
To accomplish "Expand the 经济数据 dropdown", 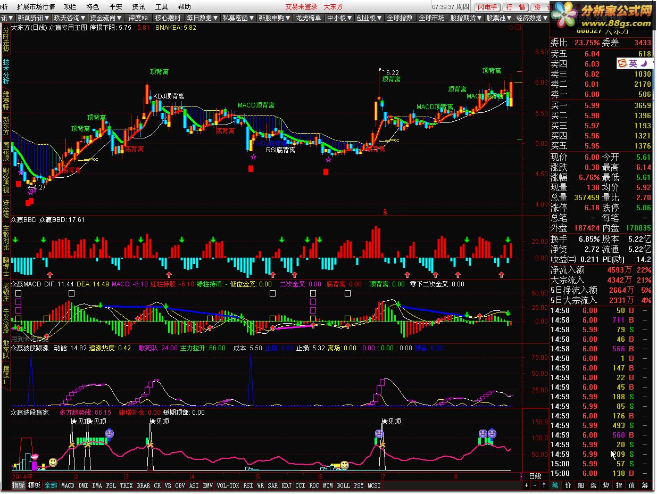I will tap(532, 18).
